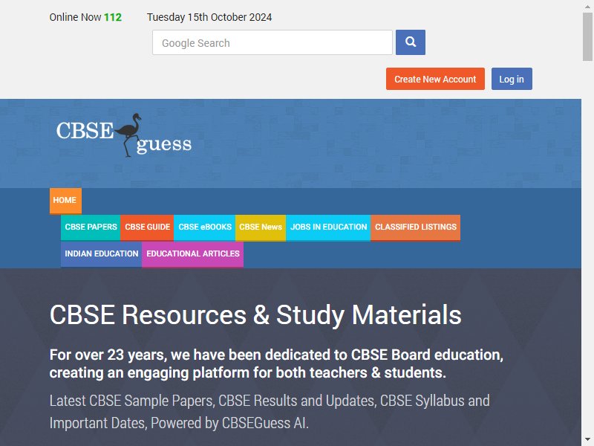
Task: Click the 'Online Now 112' text
Action: point(85,17)
